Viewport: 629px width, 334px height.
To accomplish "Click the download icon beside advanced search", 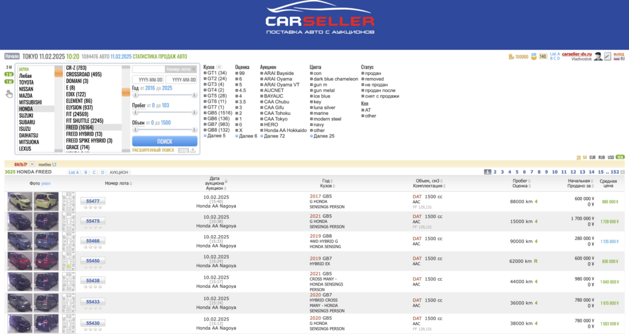I will click(193, 150).
